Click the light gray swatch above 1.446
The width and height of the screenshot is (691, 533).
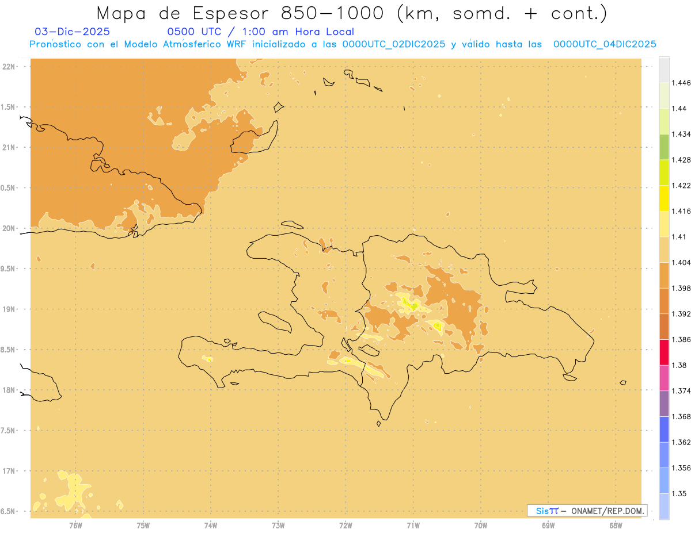coord(664,70)
